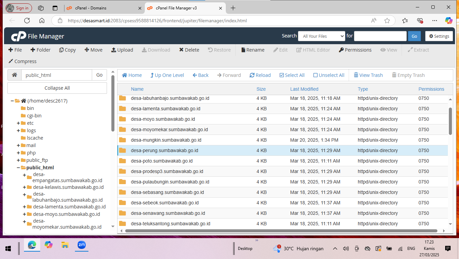Open the 'All Your Files' search dropdown

(x=321, y=36)
